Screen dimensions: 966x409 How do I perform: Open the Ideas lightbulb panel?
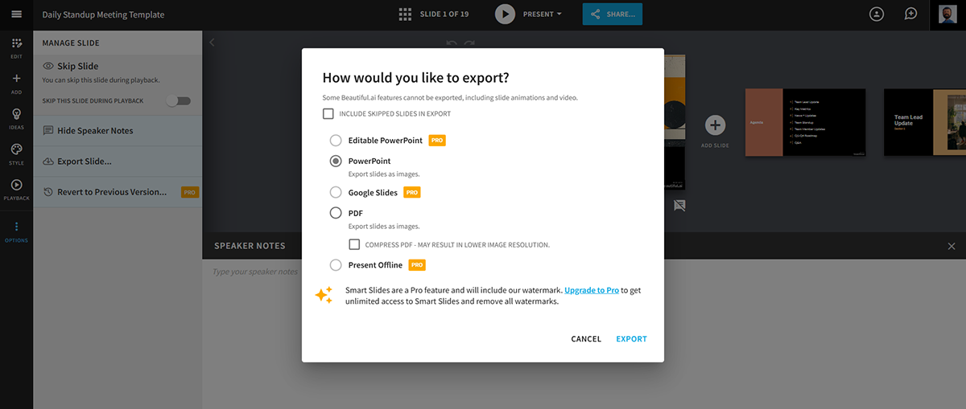click(16, 118)
